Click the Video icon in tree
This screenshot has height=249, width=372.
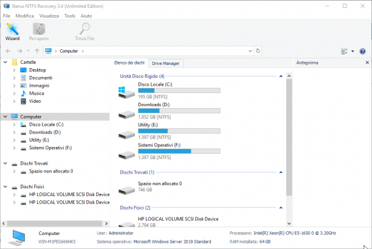(23, 101)
